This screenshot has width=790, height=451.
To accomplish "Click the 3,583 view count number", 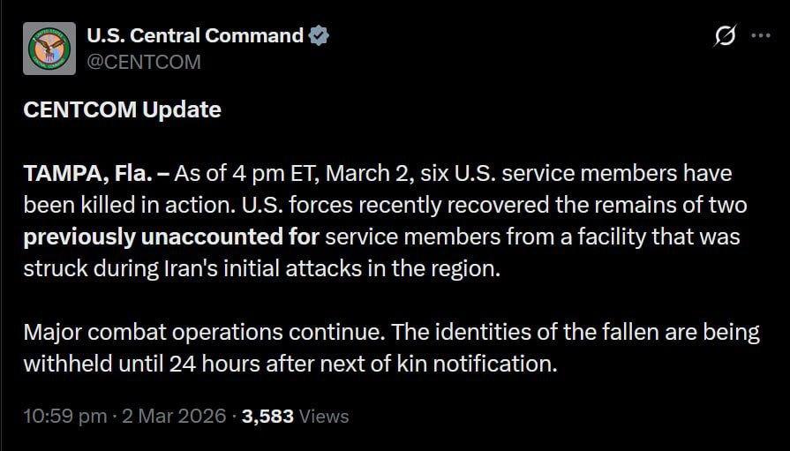I will pos(267,416).
